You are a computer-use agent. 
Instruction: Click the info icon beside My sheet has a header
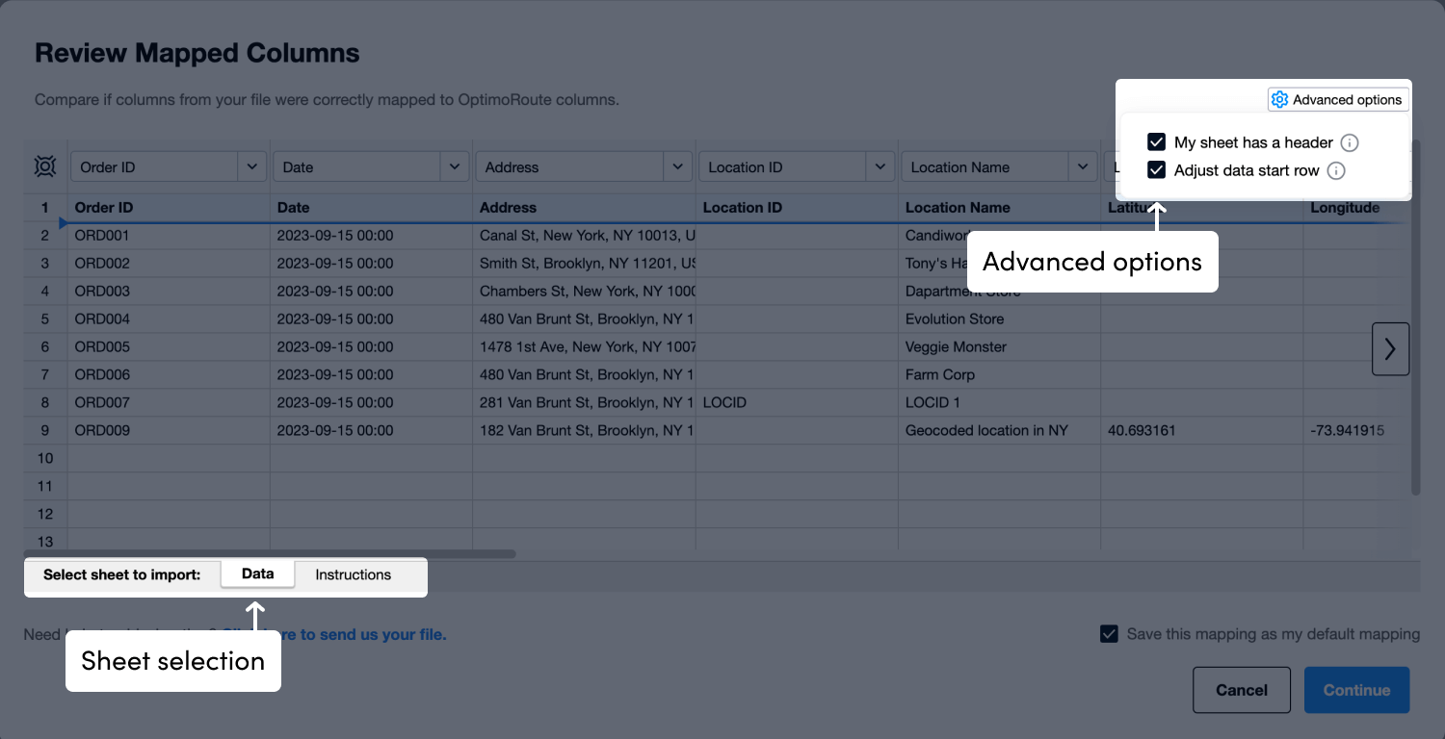tap(1350, 141)
